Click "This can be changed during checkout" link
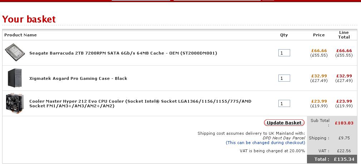This screenshot has width=361, height=164. pyautogui.click(x=265, y=143)
